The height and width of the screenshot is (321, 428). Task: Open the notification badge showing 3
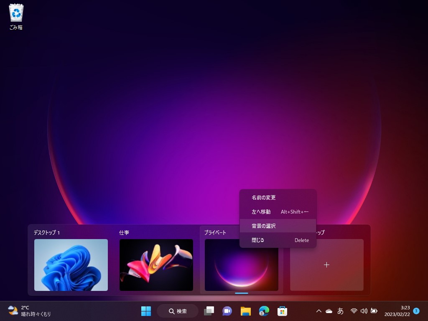click(x=416, y=311)
